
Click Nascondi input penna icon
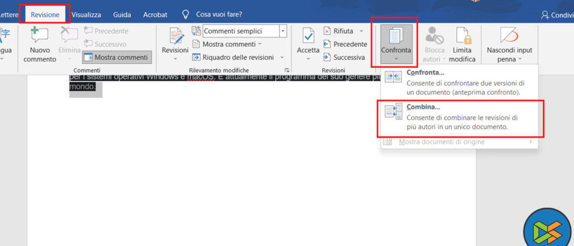pyautogui.click(x=509, y=36)
